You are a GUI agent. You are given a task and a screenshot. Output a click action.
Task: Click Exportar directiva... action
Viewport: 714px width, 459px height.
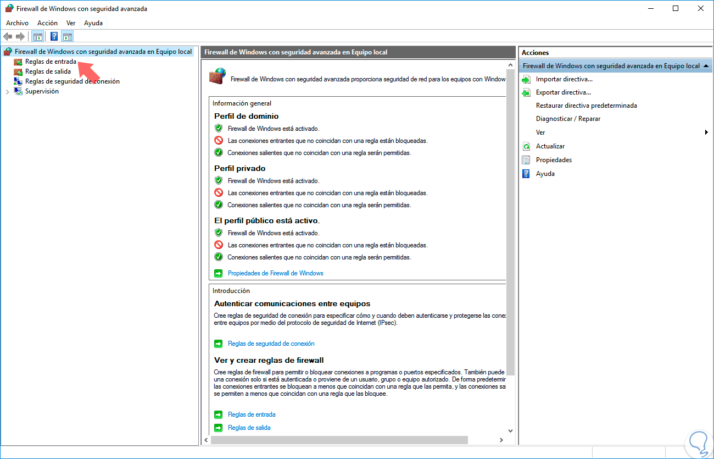coord(564,92)
